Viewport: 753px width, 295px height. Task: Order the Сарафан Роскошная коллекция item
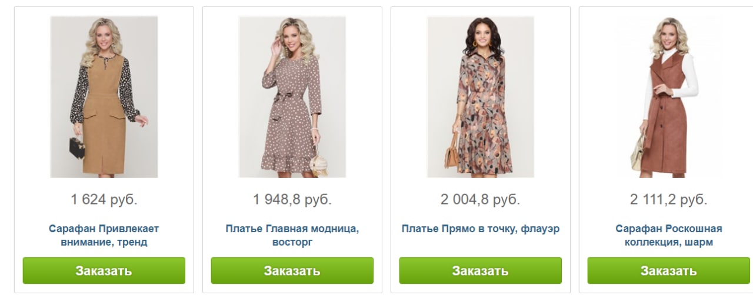pyautogui.click(x=669, y=271)
